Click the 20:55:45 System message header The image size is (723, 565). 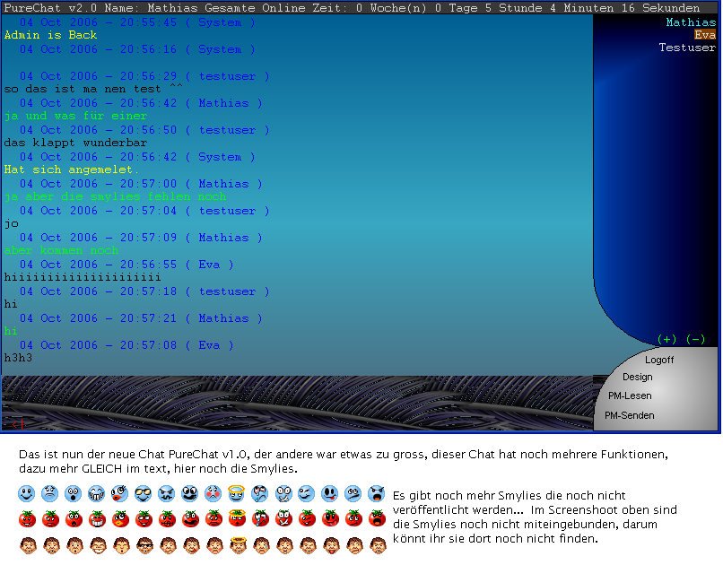(137, 22)
